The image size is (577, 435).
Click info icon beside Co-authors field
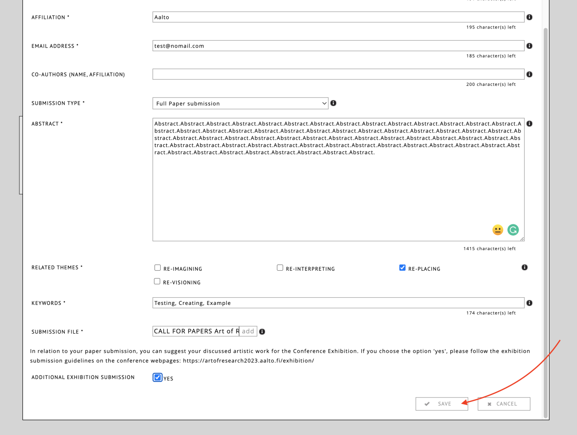(529, 75)
